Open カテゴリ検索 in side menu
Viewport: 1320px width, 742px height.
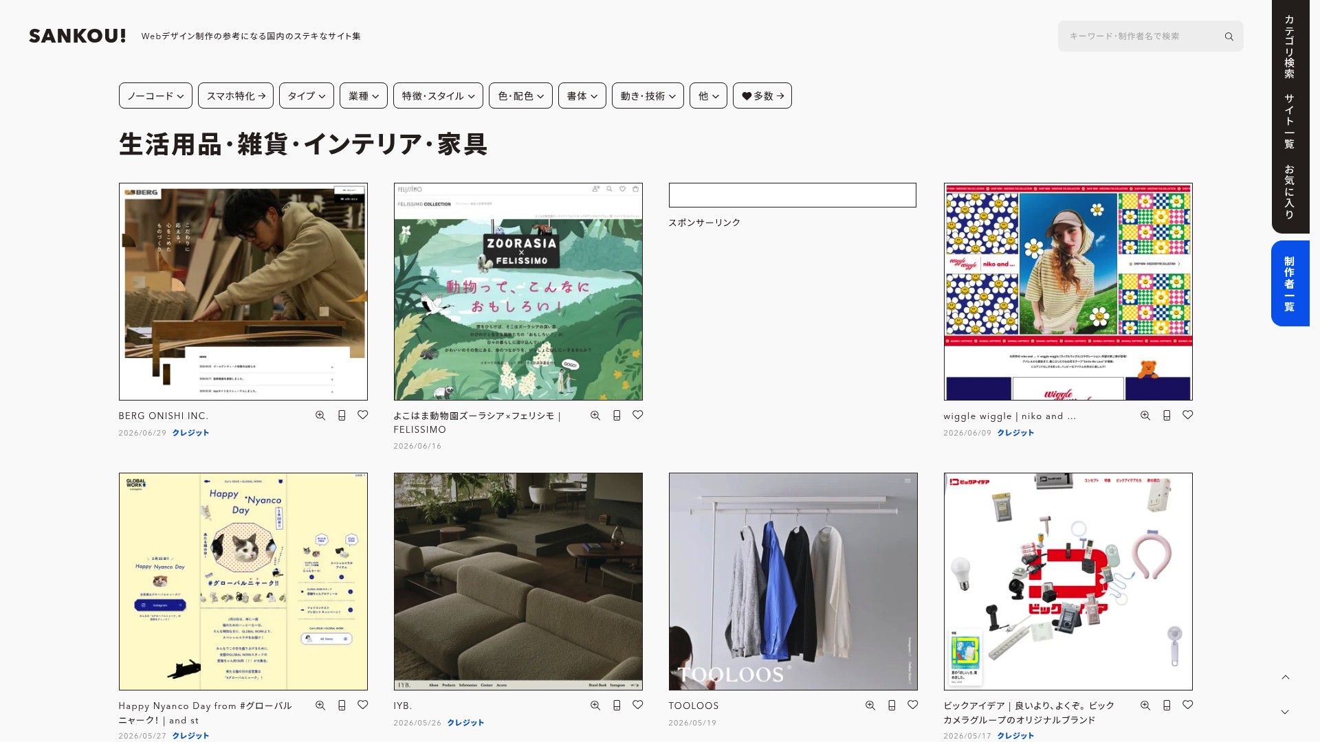1290,47
